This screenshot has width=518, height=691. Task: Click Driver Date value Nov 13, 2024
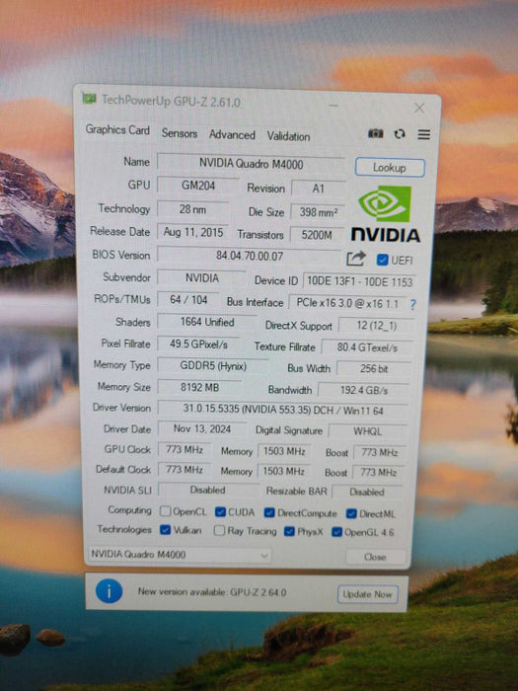click(x=201, y=428)
